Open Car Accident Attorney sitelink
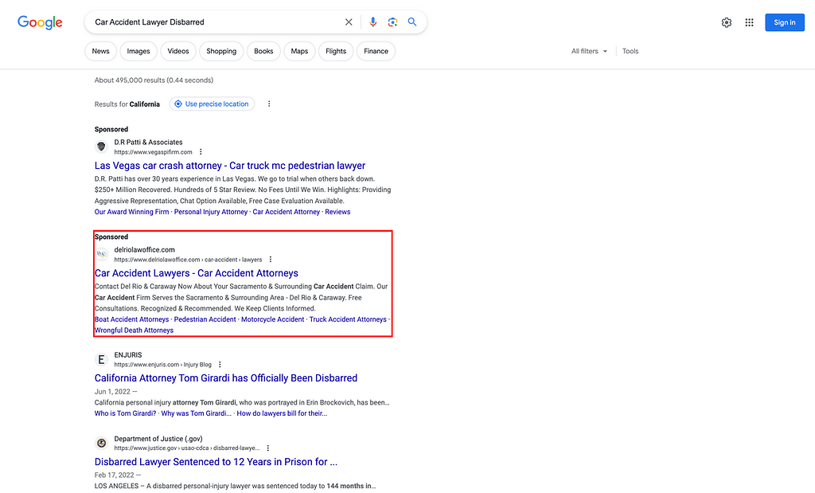The width and height of the screenshot is (815, 493). pos(286,212)
